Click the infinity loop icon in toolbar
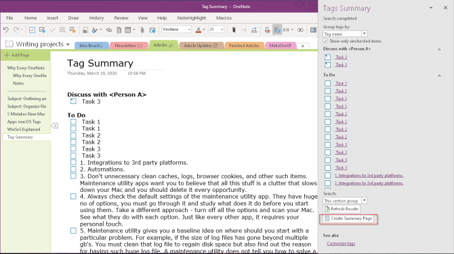The width and height of the screenshot is (454, 254). (301, 30)
